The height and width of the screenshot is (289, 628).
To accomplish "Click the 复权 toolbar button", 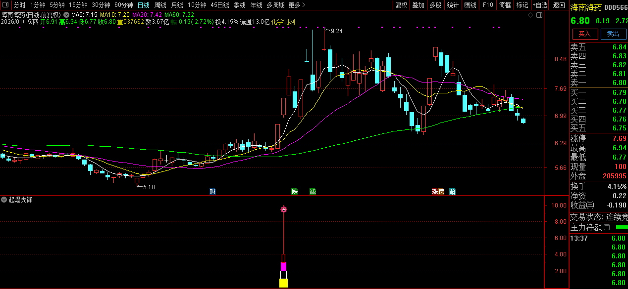I will [x=401, y=5].
